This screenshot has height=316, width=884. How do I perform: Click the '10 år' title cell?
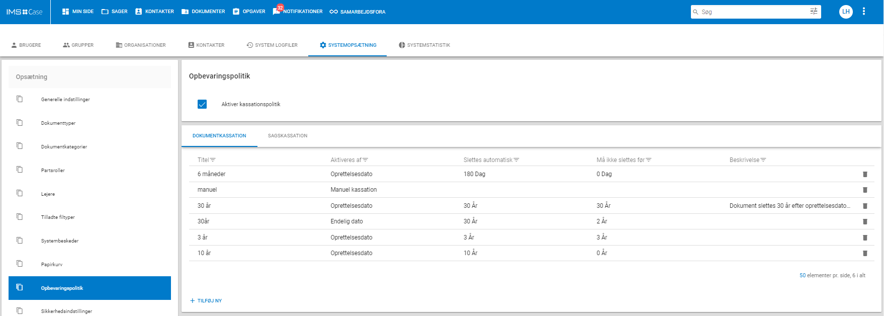(x=204, y=253)
